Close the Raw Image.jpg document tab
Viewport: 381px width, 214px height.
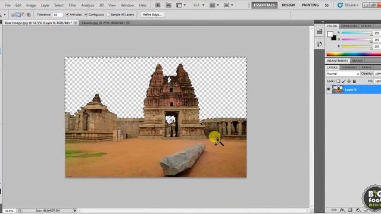tap(76, 23)
